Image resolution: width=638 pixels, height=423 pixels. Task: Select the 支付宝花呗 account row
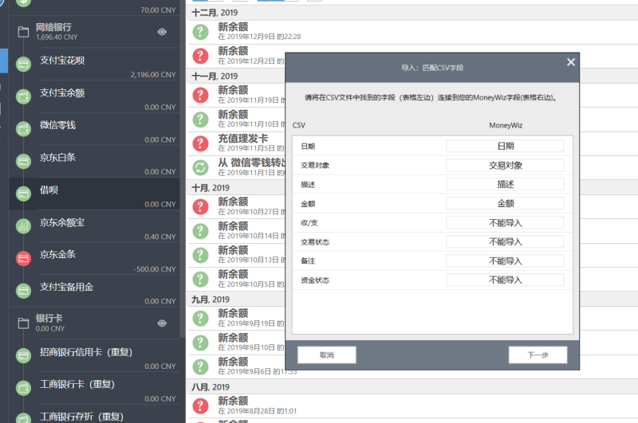click(94, 65)
